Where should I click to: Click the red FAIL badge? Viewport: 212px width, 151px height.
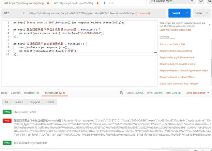pyautogui.click(x=7, y=121)
